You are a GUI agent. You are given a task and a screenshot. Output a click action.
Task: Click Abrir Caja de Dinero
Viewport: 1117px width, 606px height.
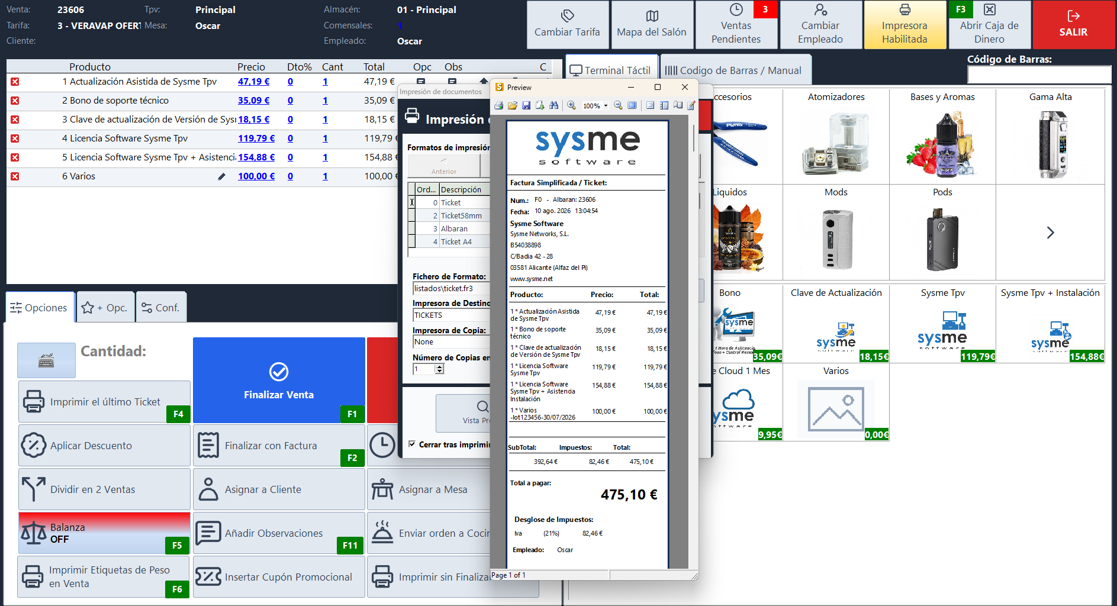(989, 25)
